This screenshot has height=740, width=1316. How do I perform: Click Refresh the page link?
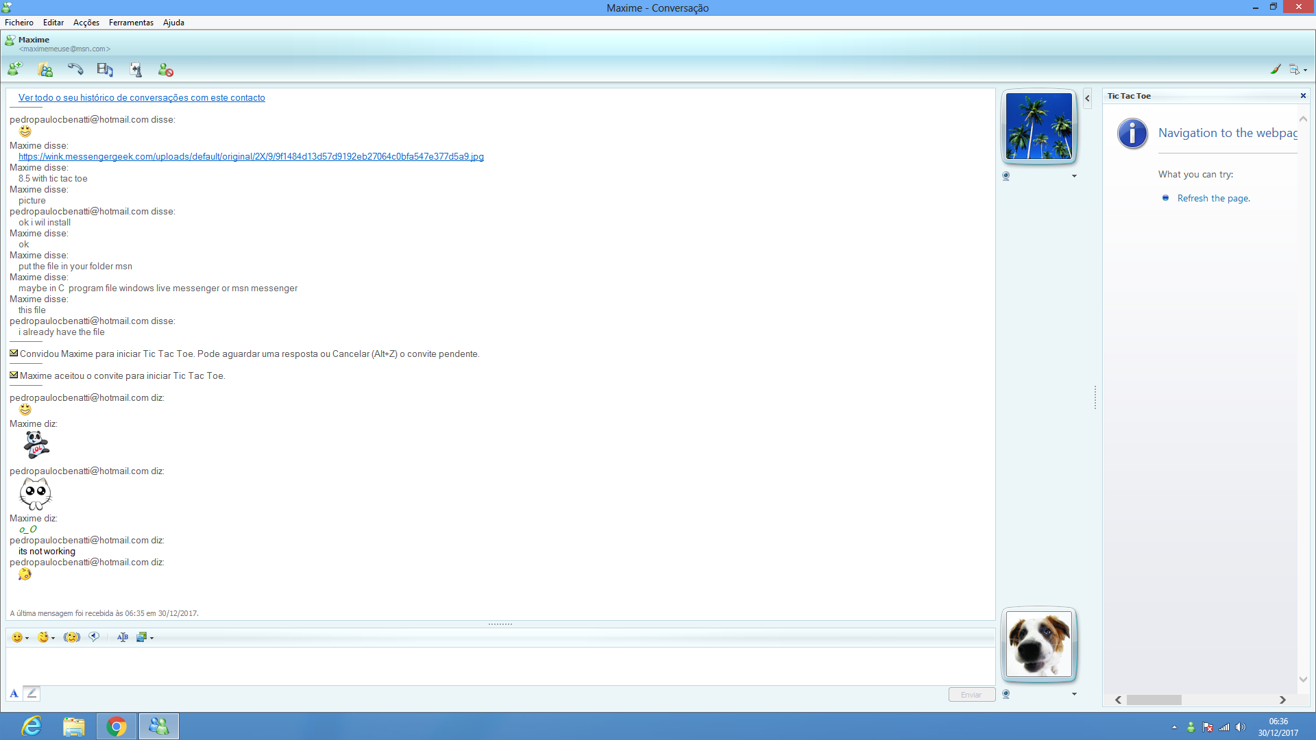(x=1213, y=198)
